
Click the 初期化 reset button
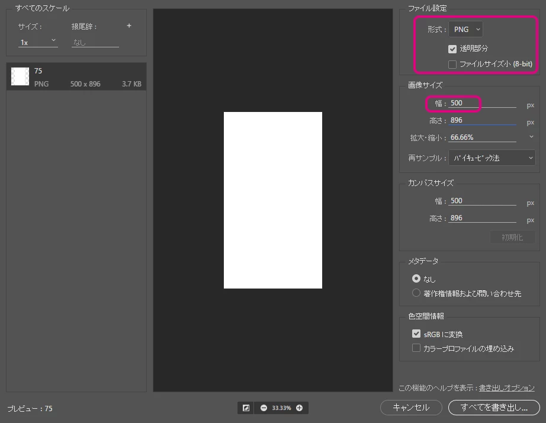tap(512, 238)
